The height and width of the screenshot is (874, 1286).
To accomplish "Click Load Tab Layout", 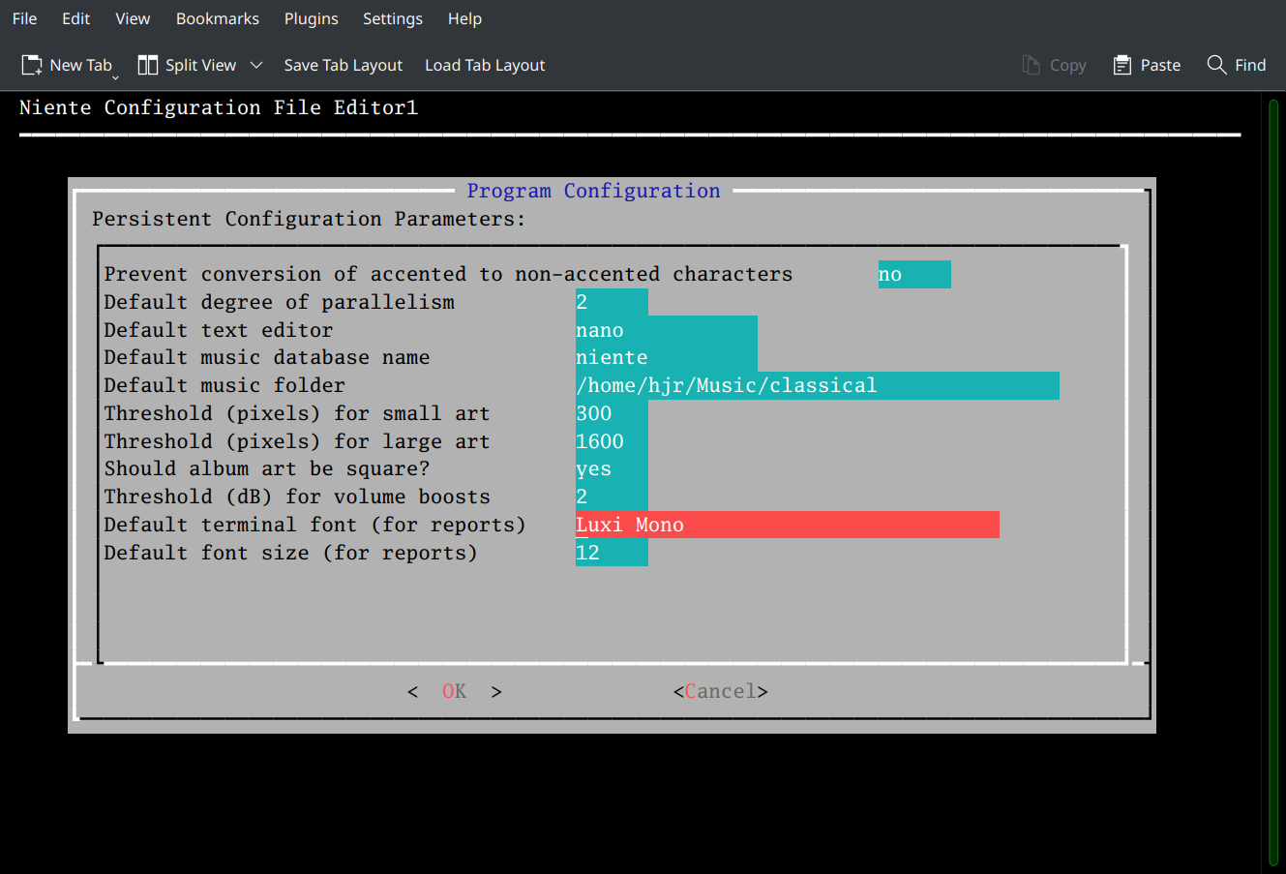I will click(484, 65).
